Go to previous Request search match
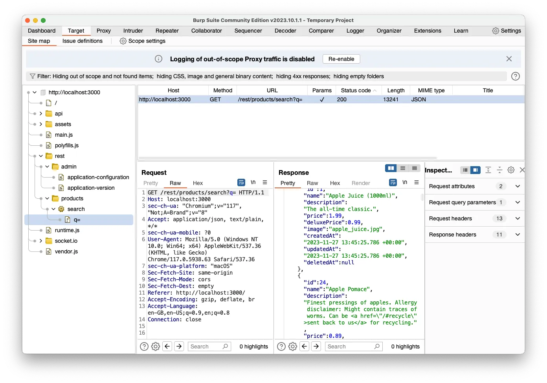This screenshot has width=547, height=383. click(167, 346)
